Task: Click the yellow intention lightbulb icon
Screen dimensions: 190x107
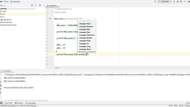Action: [56, 51]
